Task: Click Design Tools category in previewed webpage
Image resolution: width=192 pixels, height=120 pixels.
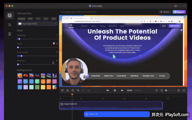Action: (109, 76)
